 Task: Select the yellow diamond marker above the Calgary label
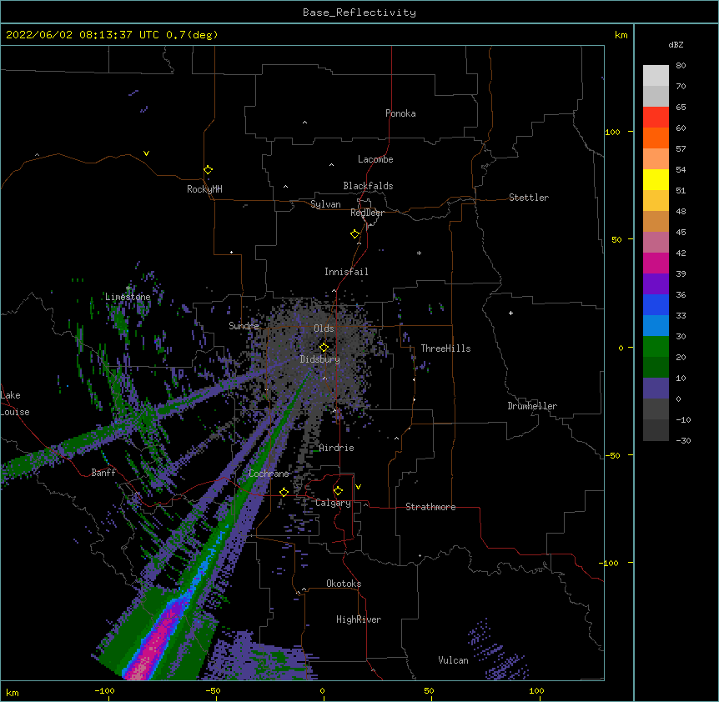pos(338,491)
